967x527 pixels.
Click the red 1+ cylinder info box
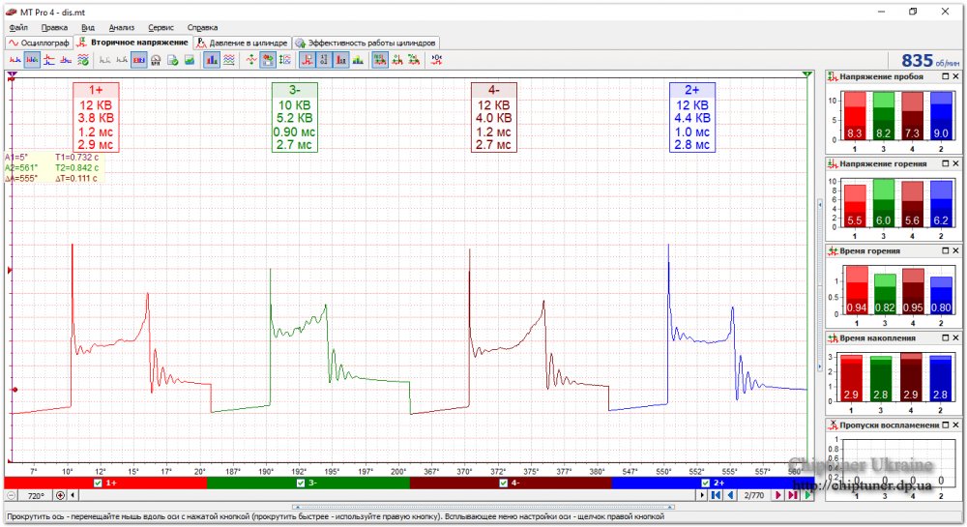pos(96,117)
